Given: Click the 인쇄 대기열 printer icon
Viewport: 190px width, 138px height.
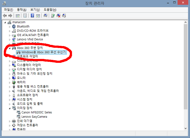Looking at the screenshot, I should coord(14,121).
